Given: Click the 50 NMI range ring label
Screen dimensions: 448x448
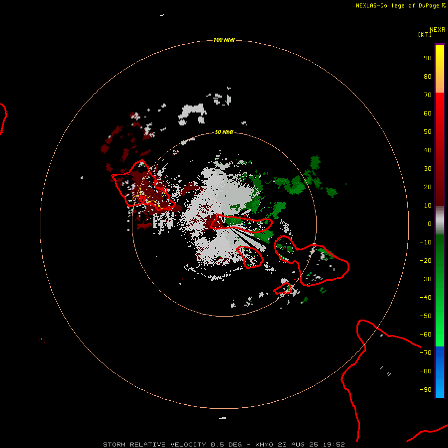Looking at the screenshot, I should click(x=224, y=132).
